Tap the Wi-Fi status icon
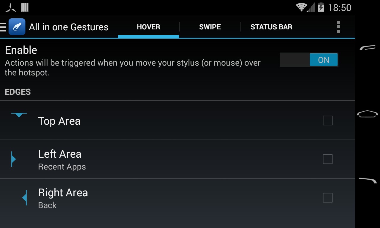Viewport: 380px width, 228px height. point(301,7)
